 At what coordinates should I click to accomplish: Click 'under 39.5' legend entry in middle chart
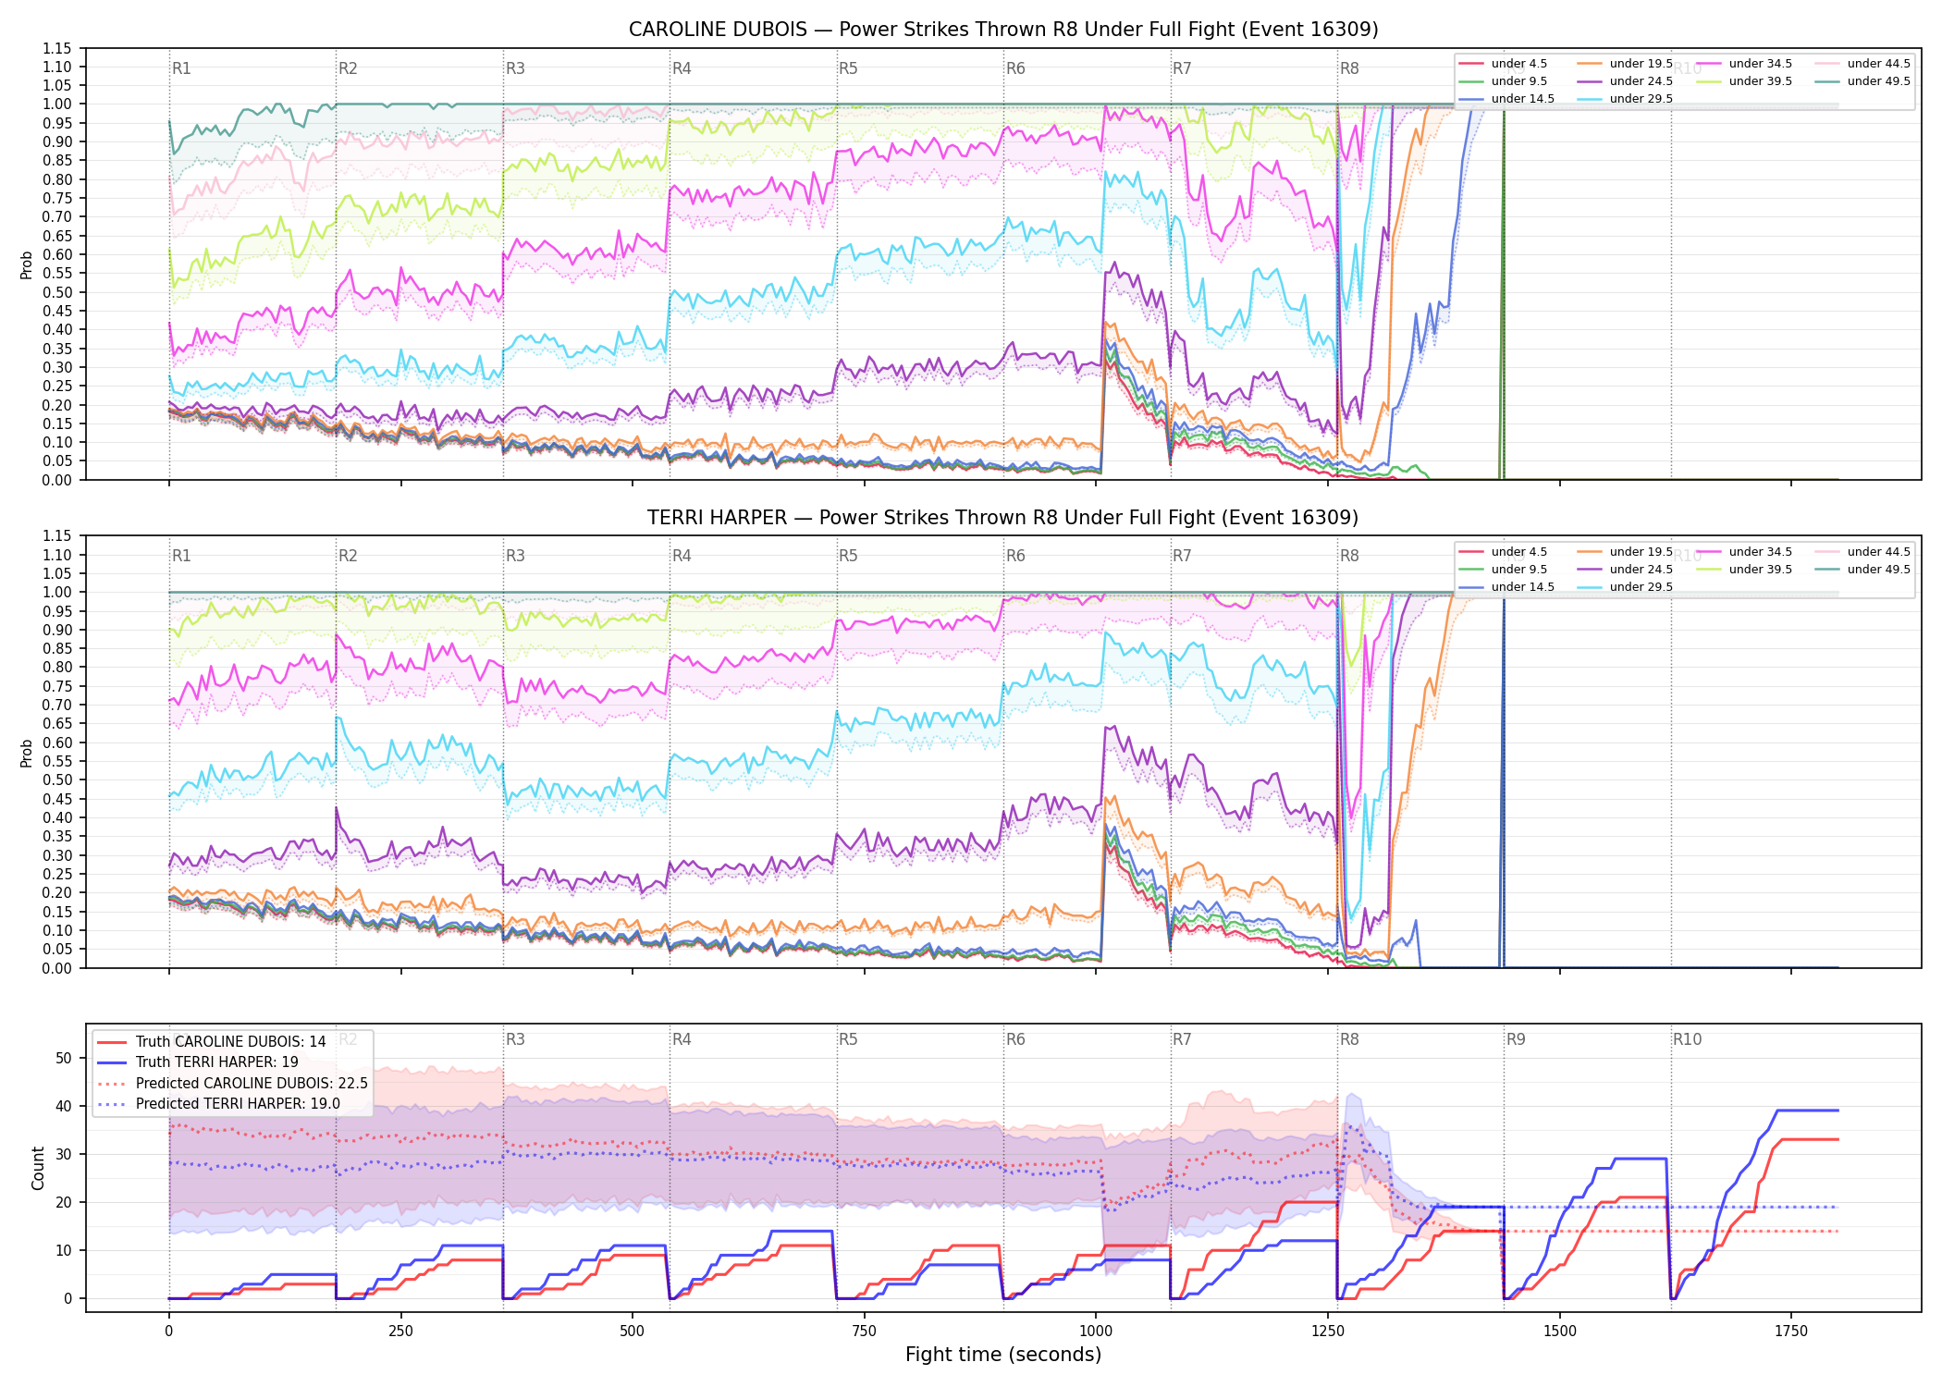[x=1744, y=570]
